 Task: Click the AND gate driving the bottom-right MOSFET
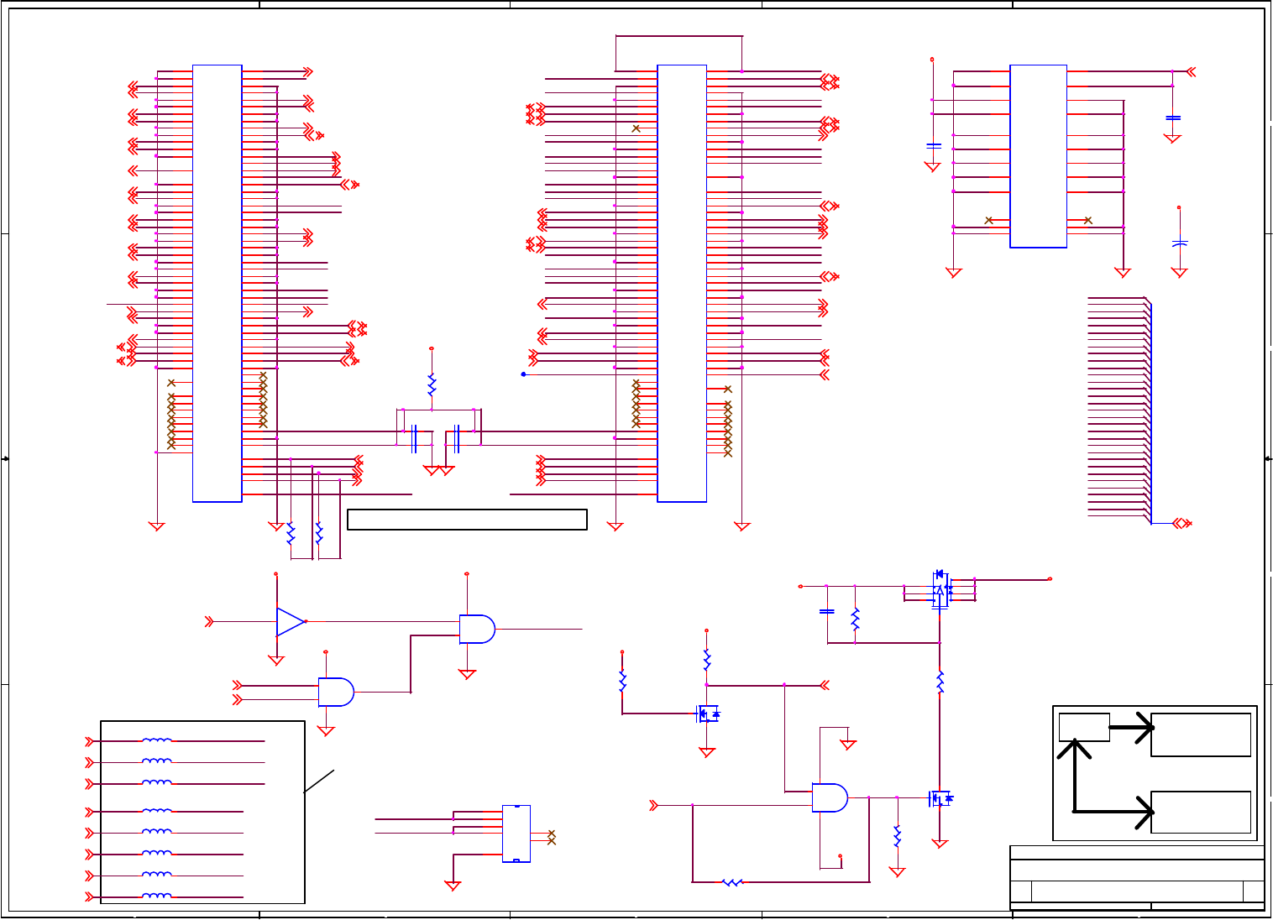(830, 797)
